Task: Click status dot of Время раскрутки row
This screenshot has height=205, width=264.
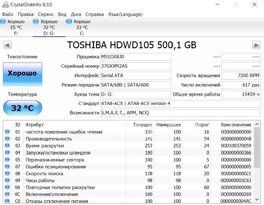Action: (x=7, y=145)
